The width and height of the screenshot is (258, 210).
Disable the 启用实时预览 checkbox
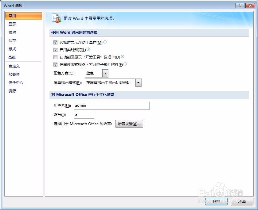[x=55, y=49]
